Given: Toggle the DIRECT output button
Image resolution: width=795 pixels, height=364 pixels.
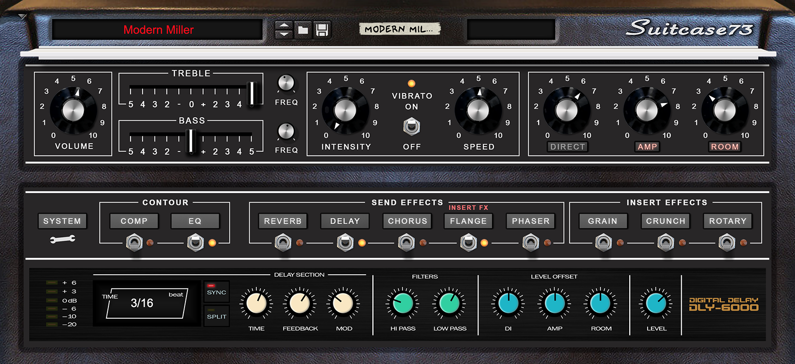Looking at the screenshot, I should 568,147.
